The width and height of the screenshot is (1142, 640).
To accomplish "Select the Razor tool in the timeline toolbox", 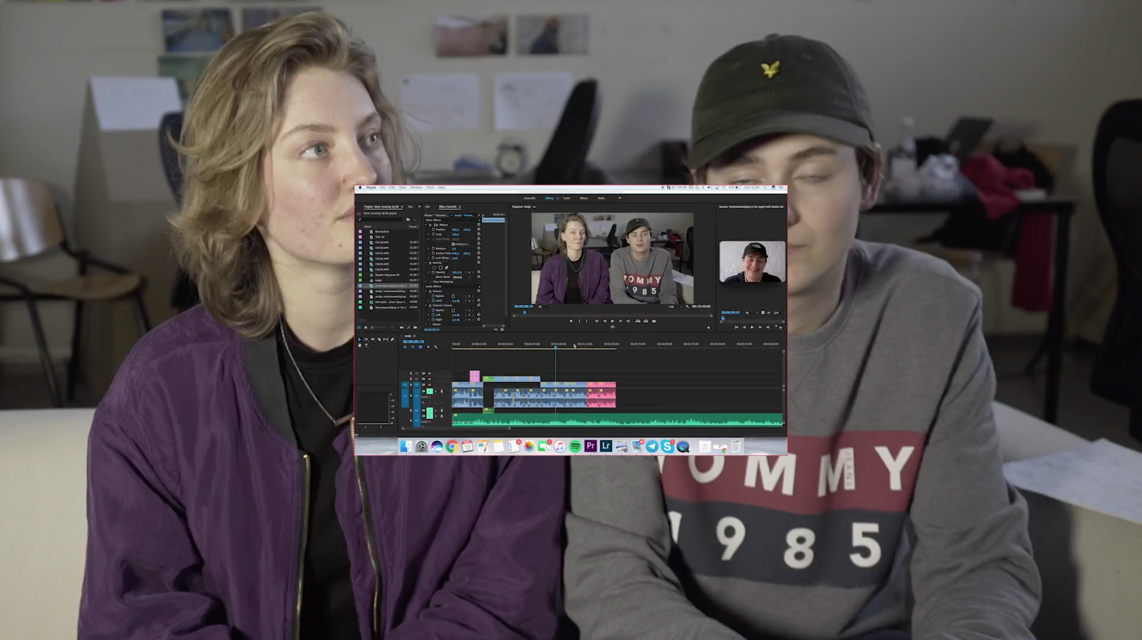I will [379, 340].
